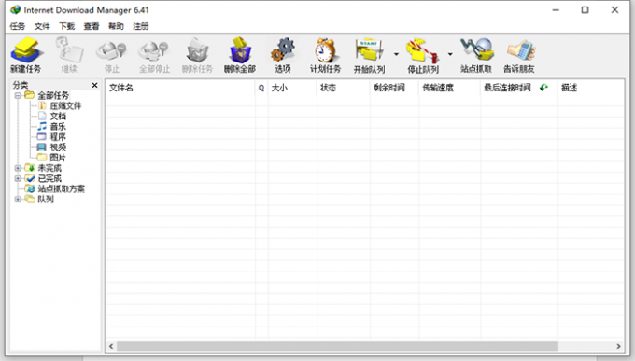Screen dimensions: 635x361
Task: Open dropdown arrow next to 停止队列
Action: 450,54
